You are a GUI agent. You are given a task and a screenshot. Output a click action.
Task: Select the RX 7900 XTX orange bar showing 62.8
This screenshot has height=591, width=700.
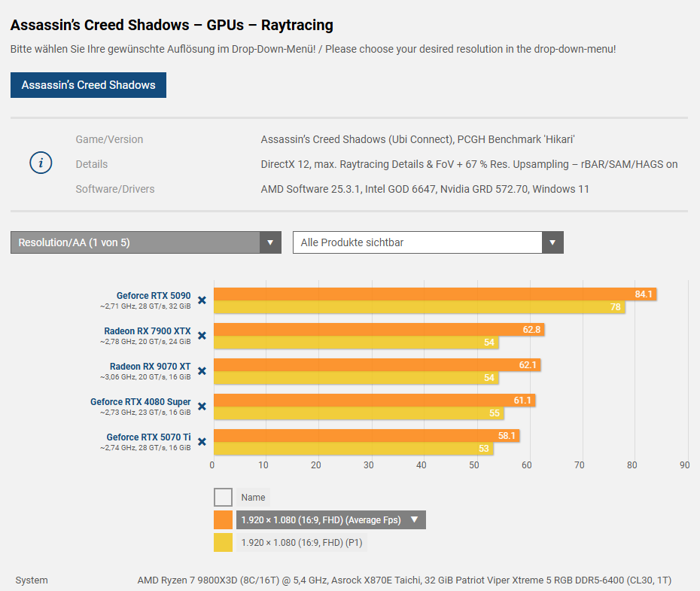coord(379,330)
